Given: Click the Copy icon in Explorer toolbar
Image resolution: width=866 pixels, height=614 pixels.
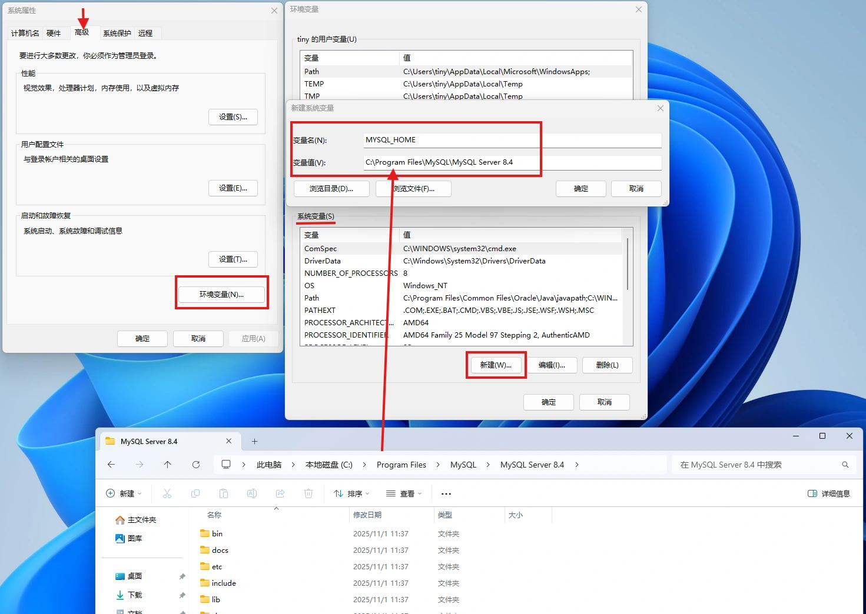Looking at the screenshot, I should click(x=195, y=493).
